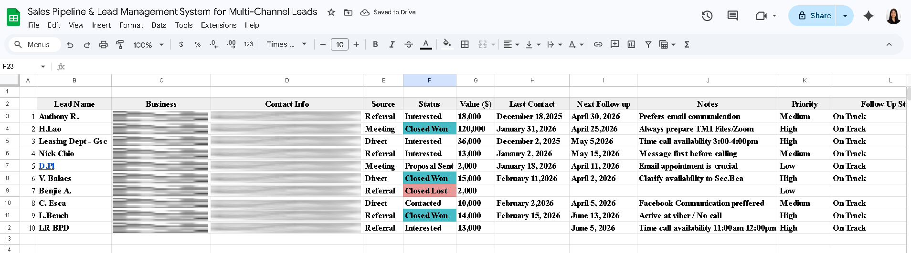
Task: Insert a link
Action: coord(598,44)
